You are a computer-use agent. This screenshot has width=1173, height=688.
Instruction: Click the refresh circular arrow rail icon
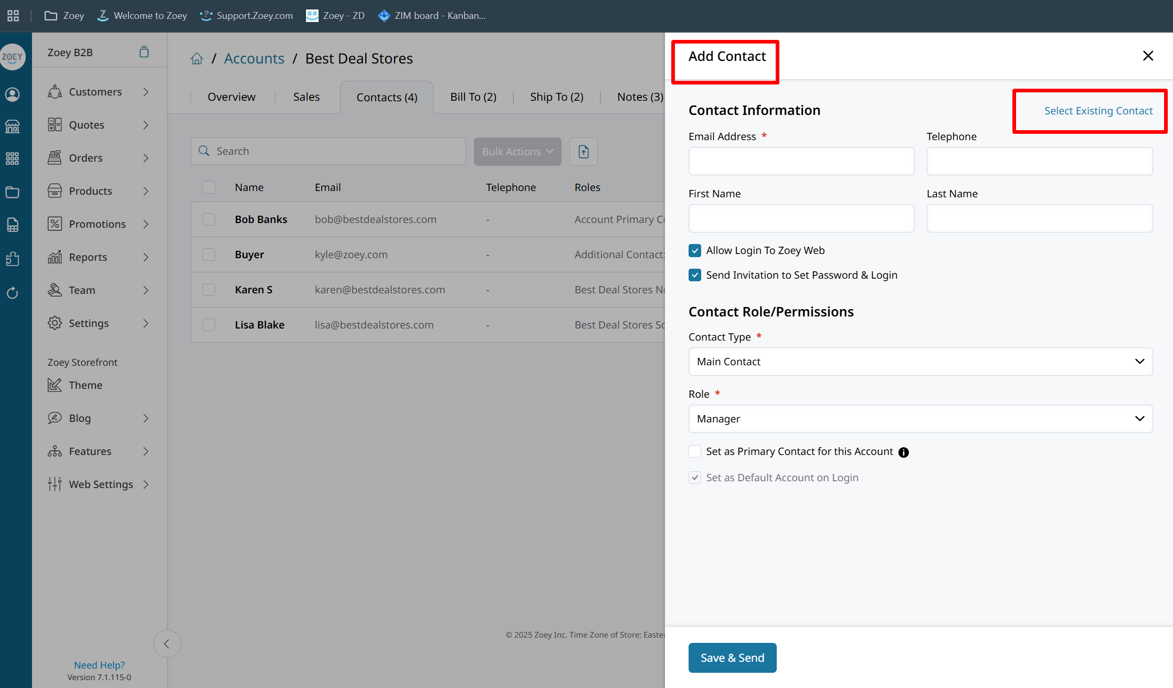click(13, 292)
